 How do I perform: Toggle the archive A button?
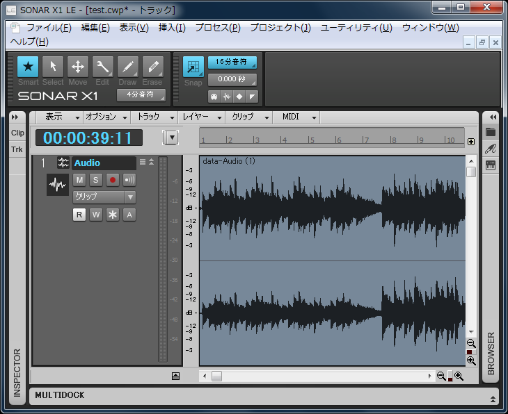click(129, 215)
